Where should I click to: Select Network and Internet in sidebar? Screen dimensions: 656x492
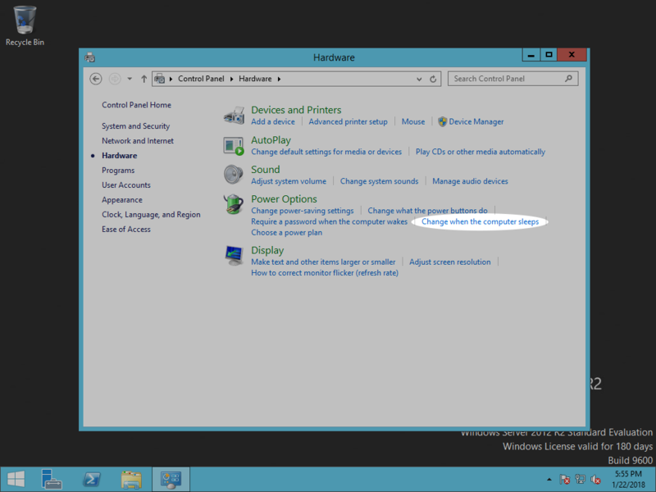pos(138,141)
